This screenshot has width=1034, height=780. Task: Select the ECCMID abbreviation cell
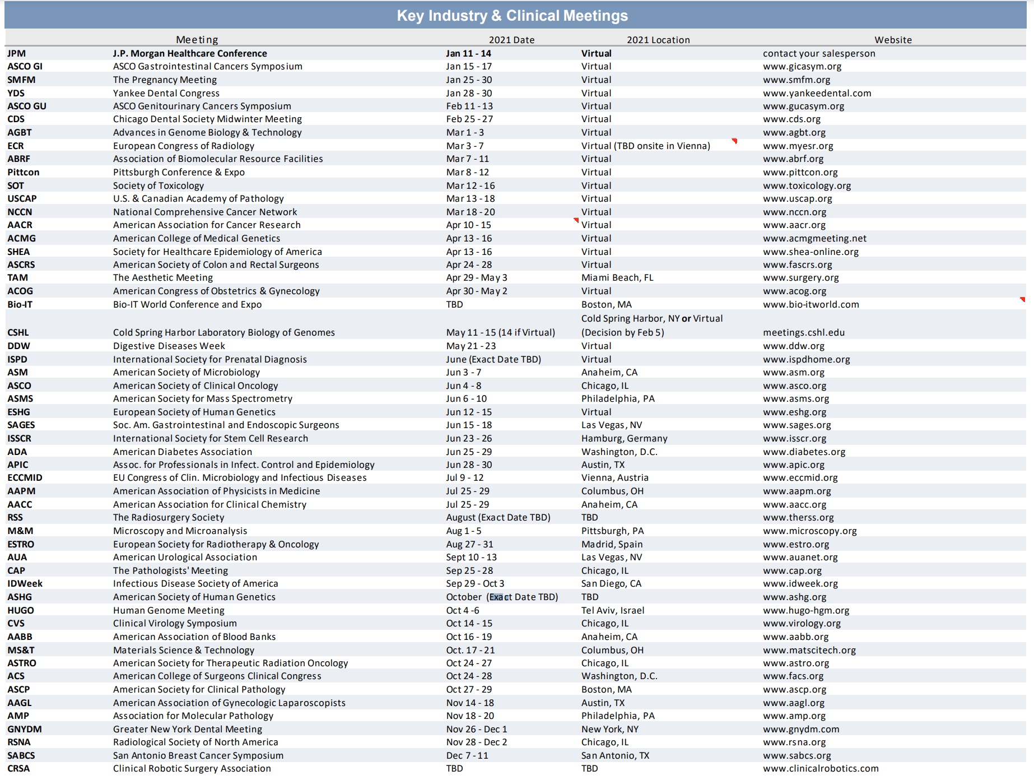pos(25,478)
